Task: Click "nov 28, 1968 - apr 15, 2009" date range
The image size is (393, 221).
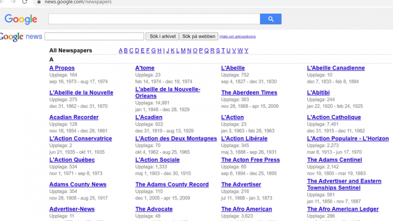Action: 250,106
